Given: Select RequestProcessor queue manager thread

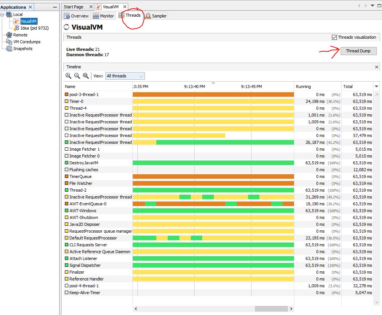Looking at the screenshot, I should tap(219, 231).
